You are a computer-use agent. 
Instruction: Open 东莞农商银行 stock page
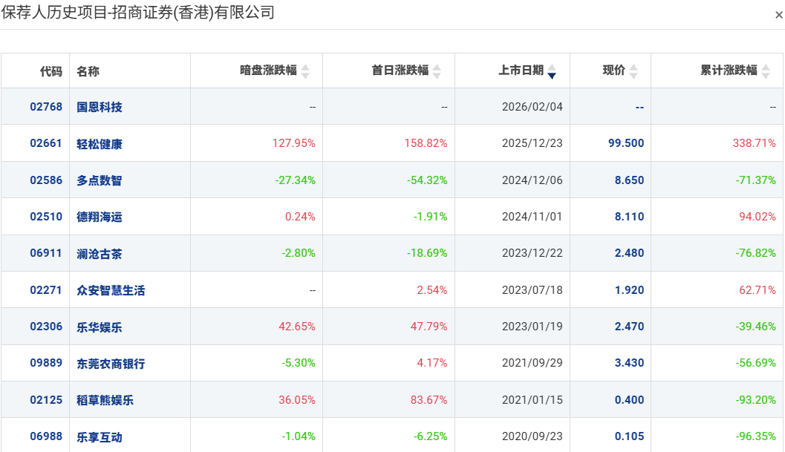(111, 364)
